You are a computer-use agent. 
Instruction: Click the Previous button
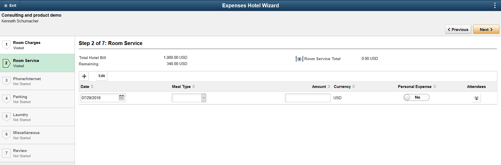(458, 29)
